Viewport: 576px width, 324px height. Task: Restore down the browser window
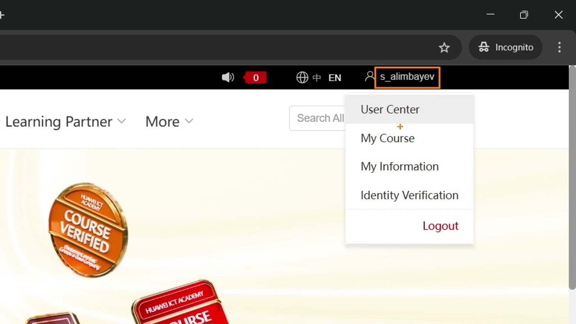click(524, 15)
